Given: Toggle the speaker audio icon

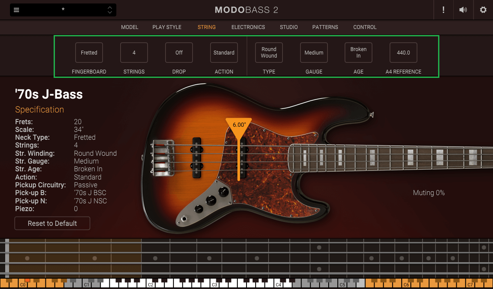Looking at the screenshot, I should [x=463, y=10].
